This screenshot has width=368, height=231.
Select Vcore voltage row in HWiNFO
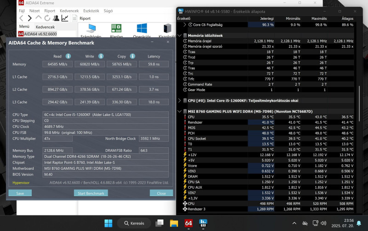coord(268,166)
